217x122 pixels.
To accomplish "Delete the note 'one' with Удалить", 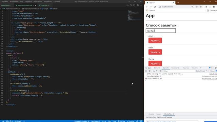I will 155,41.
